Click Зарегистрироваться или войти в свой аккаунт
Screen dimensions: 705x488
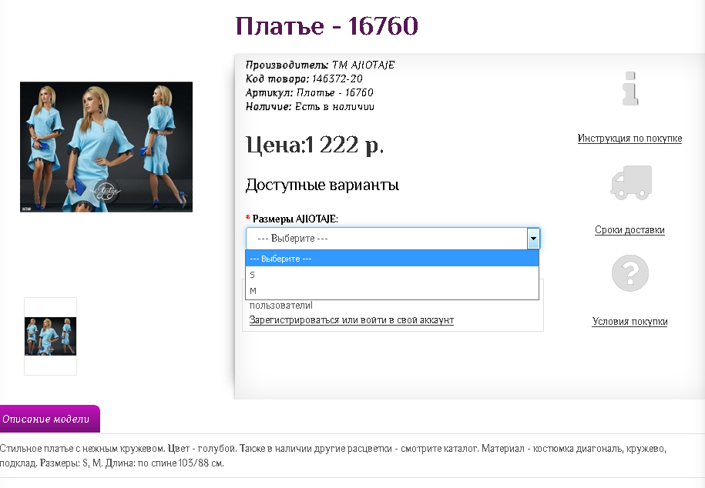coord(351,320)
